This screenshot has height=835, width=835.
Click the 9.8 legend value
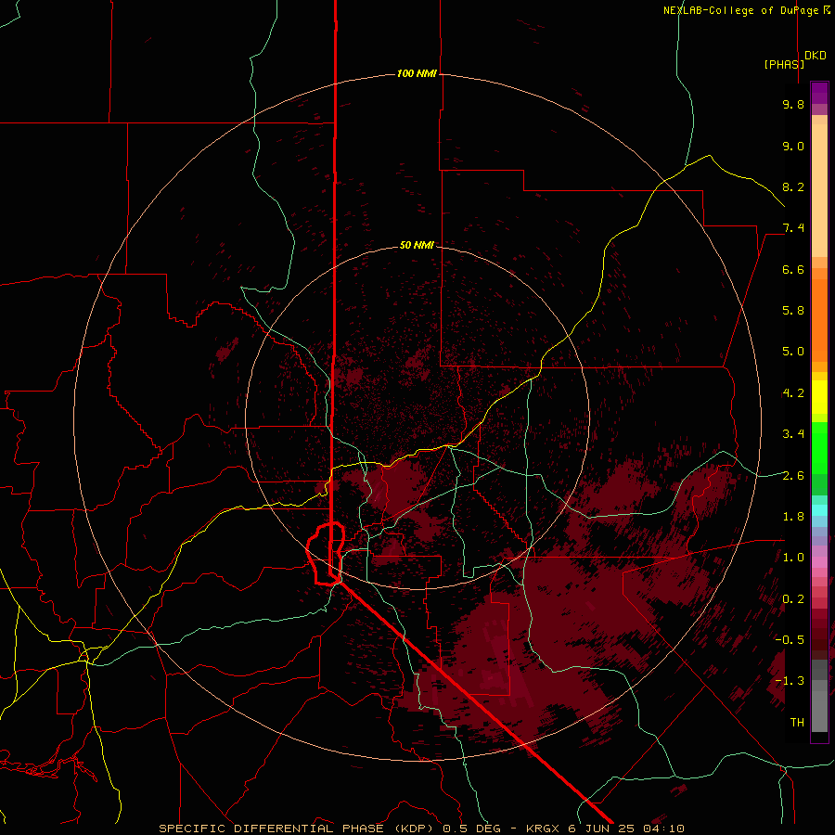pos(793,104)
